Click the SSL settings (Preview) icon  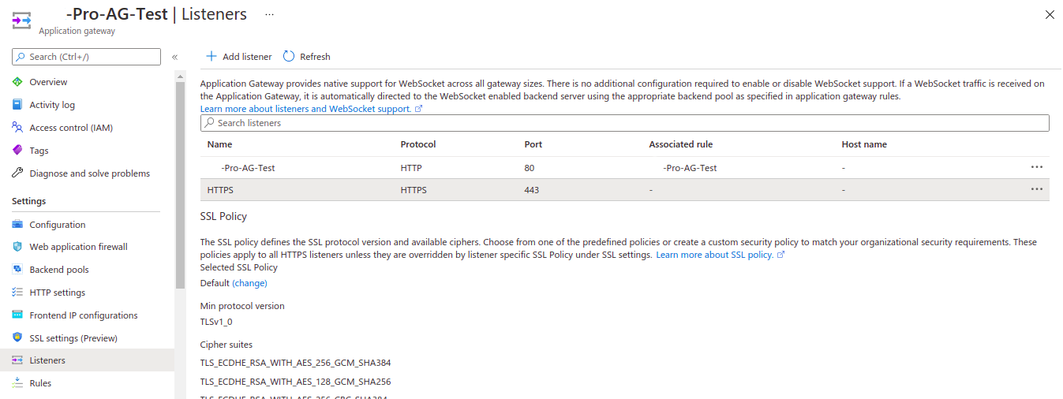(x=17, y=338)
